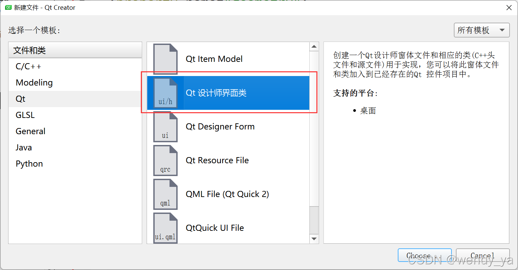
Task: Select Qt category in the list
Action: point(75,99)
